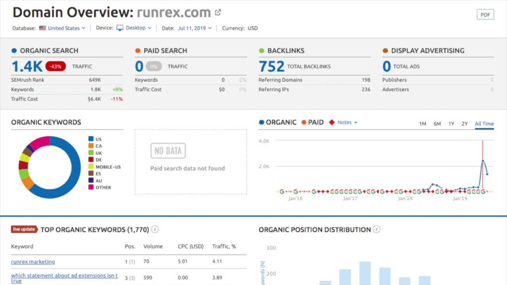
Task: Click the 1.8K organic Keywords value
Action: pos(96,90)
